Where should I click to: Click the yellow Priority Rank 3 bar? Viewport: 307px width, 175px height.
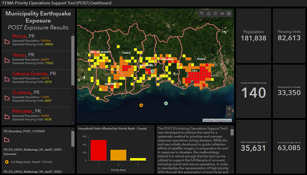(138, 159)
